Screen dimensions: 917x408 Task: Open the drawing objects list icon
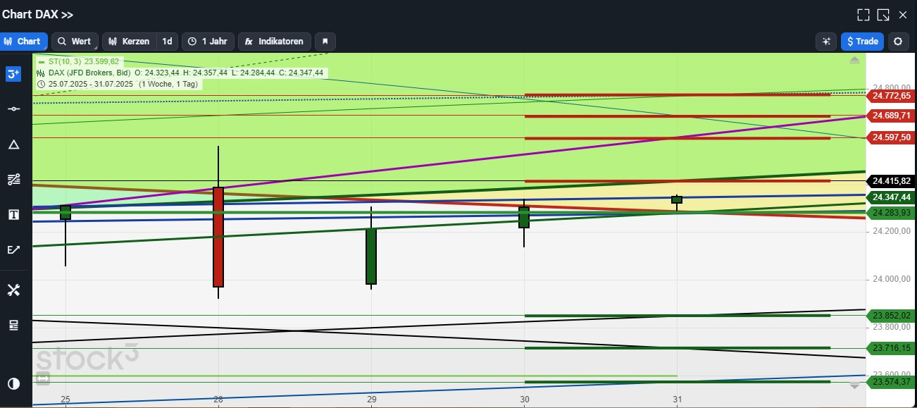coord(13,325)
